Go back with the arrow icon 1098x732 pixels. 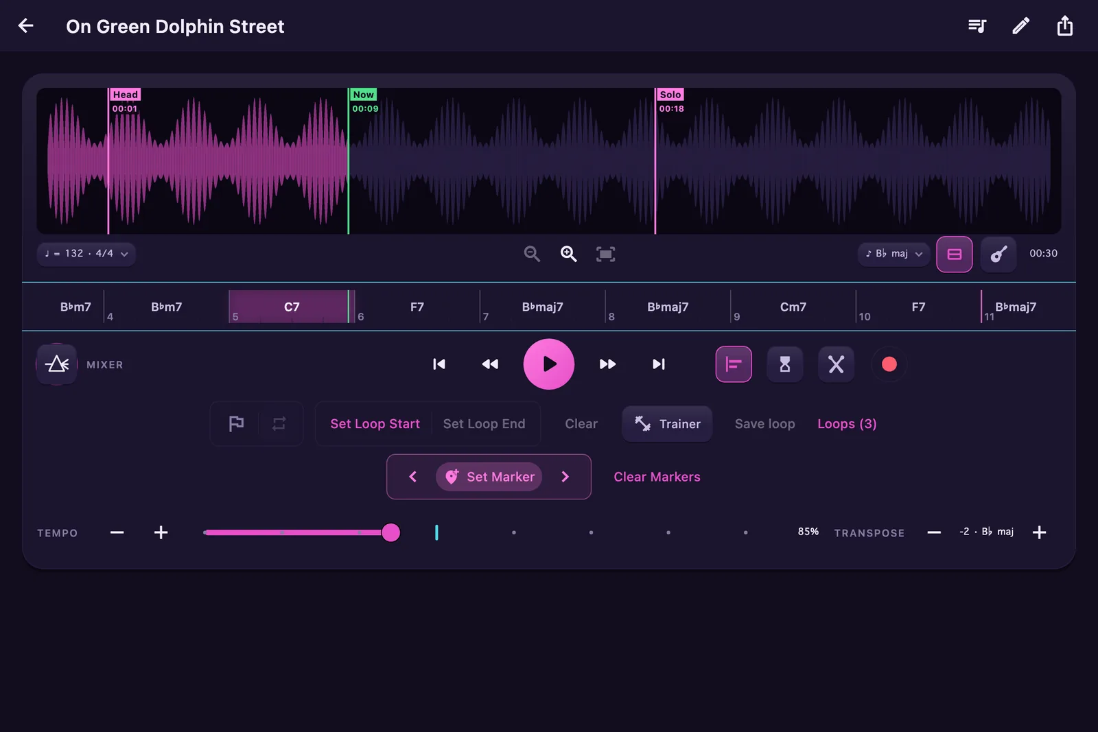click(26, 26)
